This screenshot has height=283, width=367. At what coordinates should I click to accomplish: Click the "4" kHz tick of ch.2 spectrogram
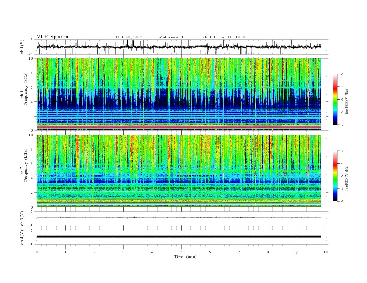(32, 178)
